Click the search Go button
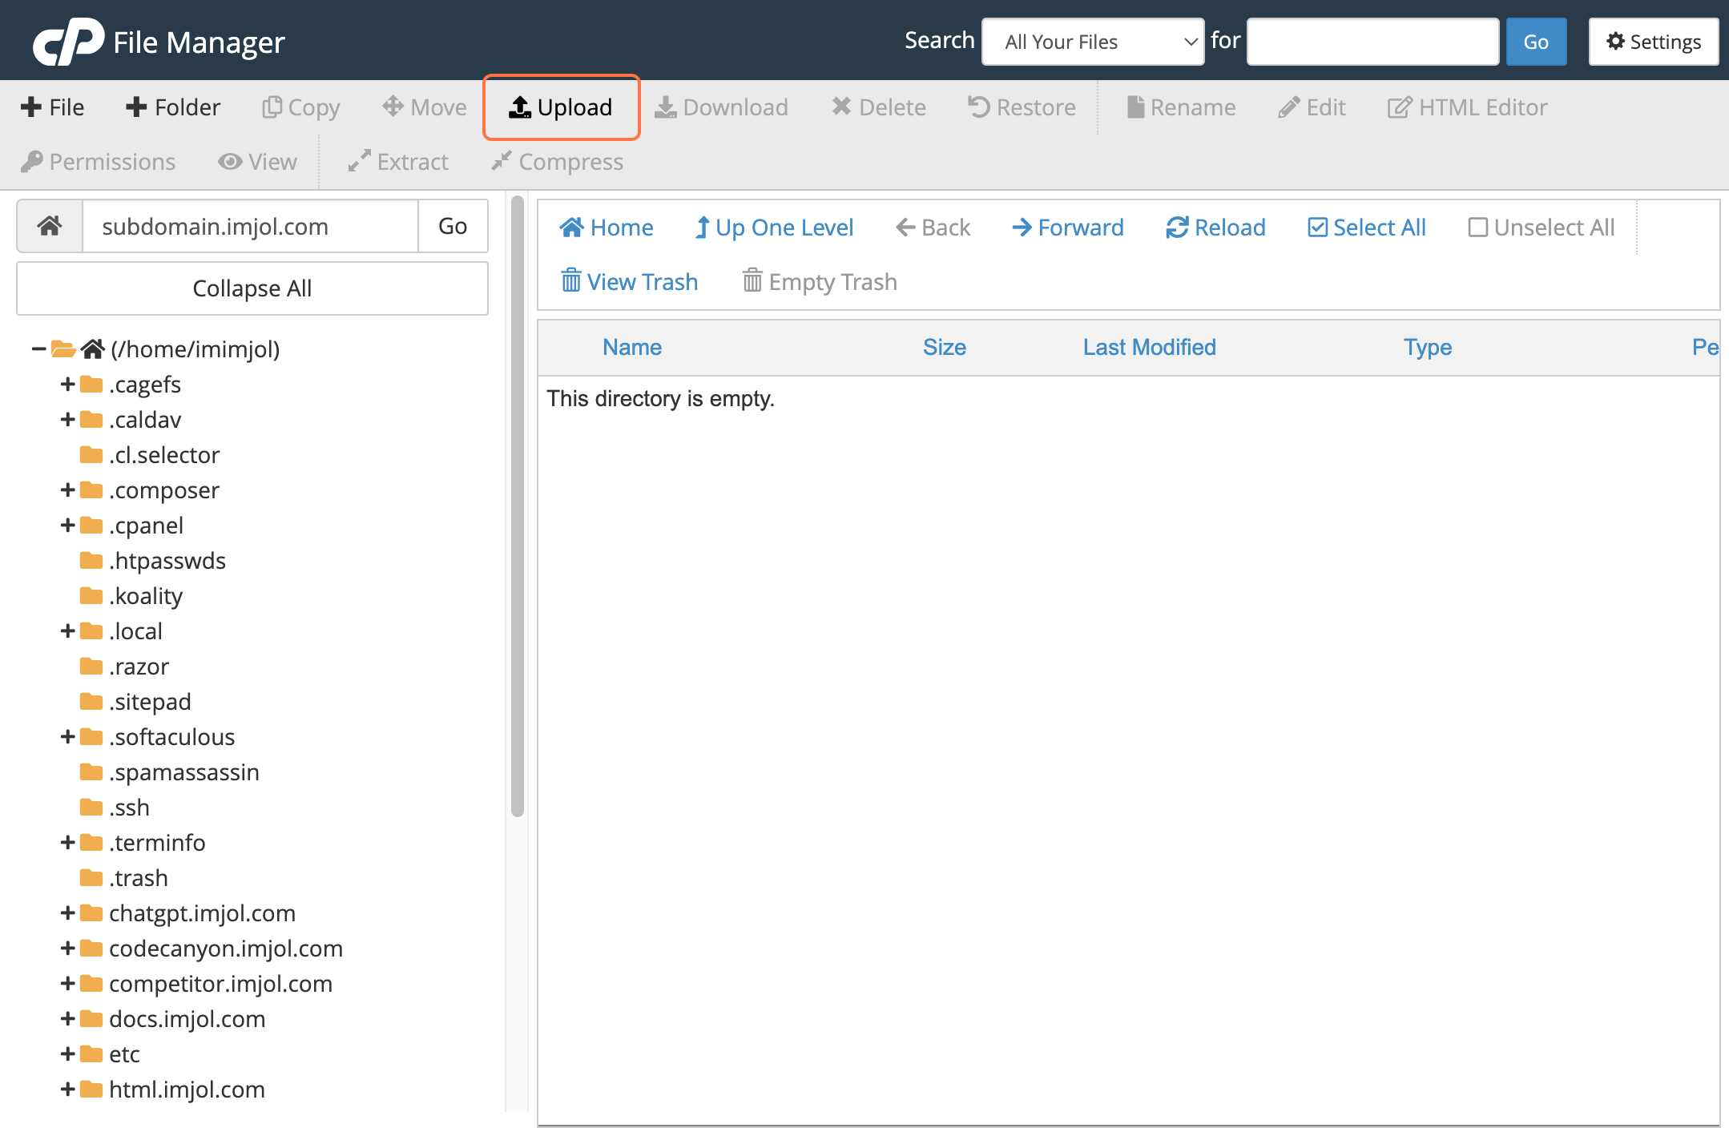This screenshot has width=1729, height=1128. coord(1536,42)
